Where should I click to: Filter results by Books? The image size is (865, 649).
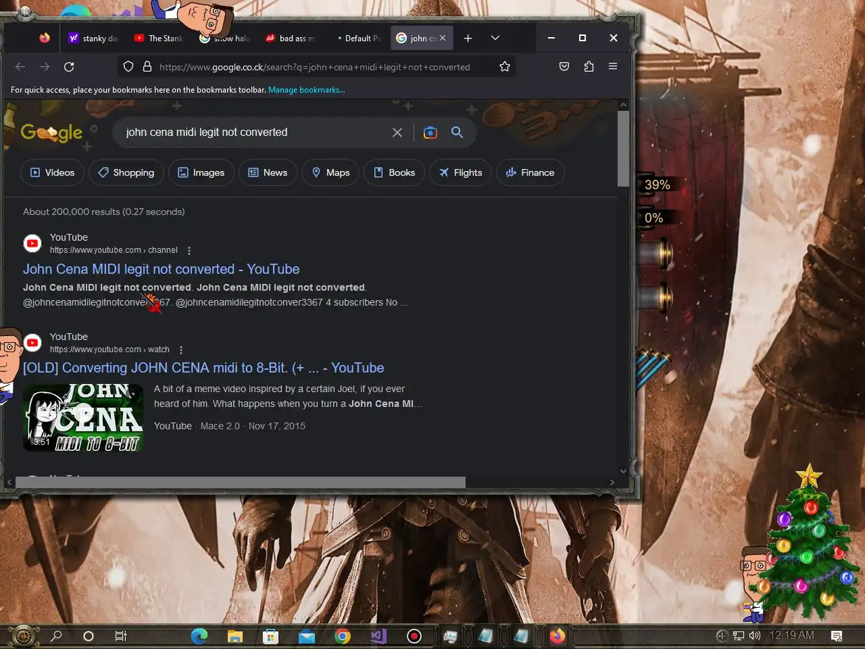[395, 172]
